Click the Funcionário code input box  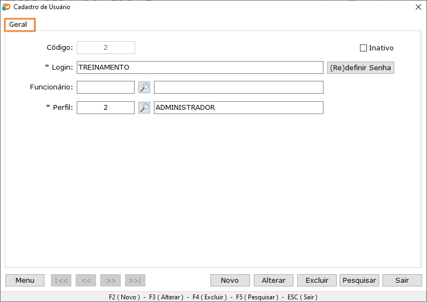(x=106, y=87)
